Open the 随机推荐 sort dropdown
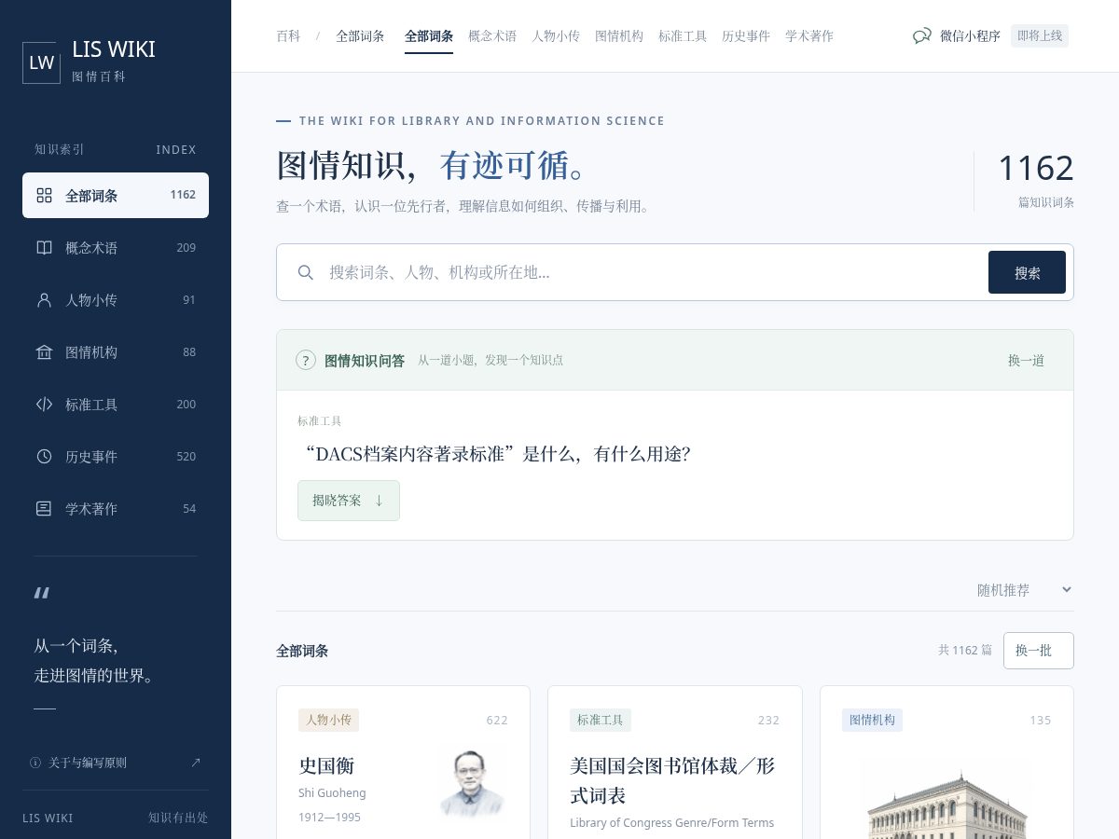Screen dimensions: 1119x839 (x=1024, y=590)
